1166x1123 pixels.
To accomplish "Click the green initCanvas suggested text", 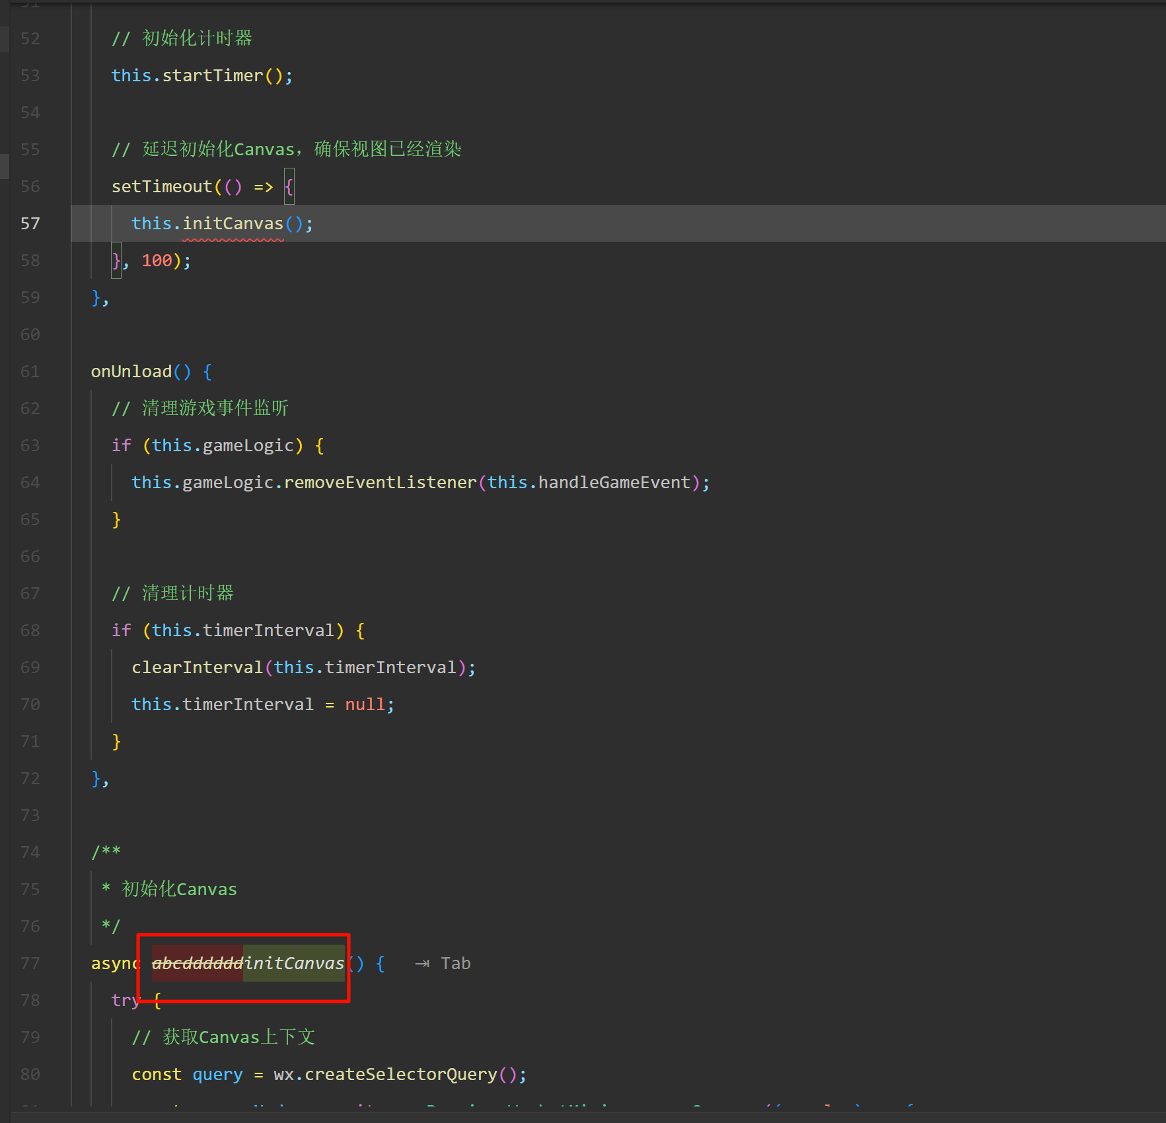I will click(294, 963).
